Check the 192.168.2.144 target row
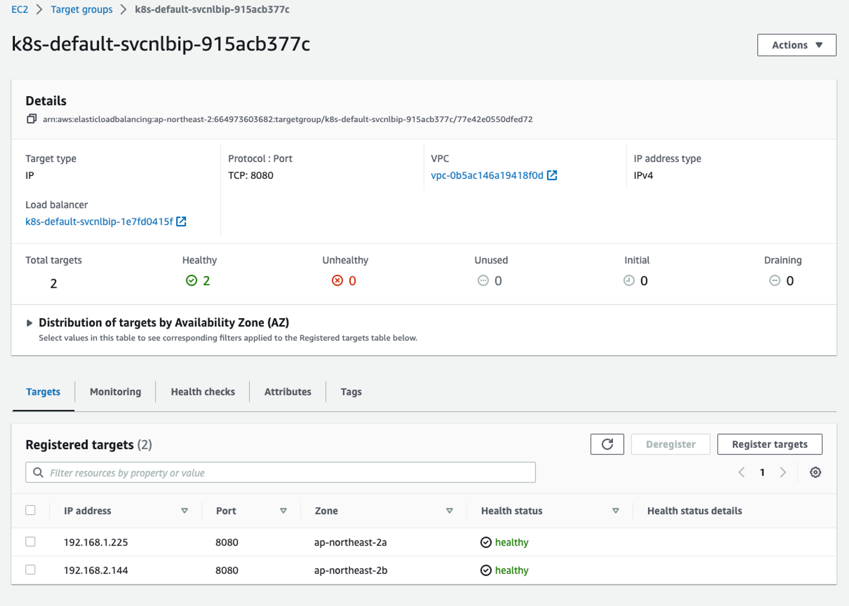Screen dimensions: 849x606 (x=31, y=570)
